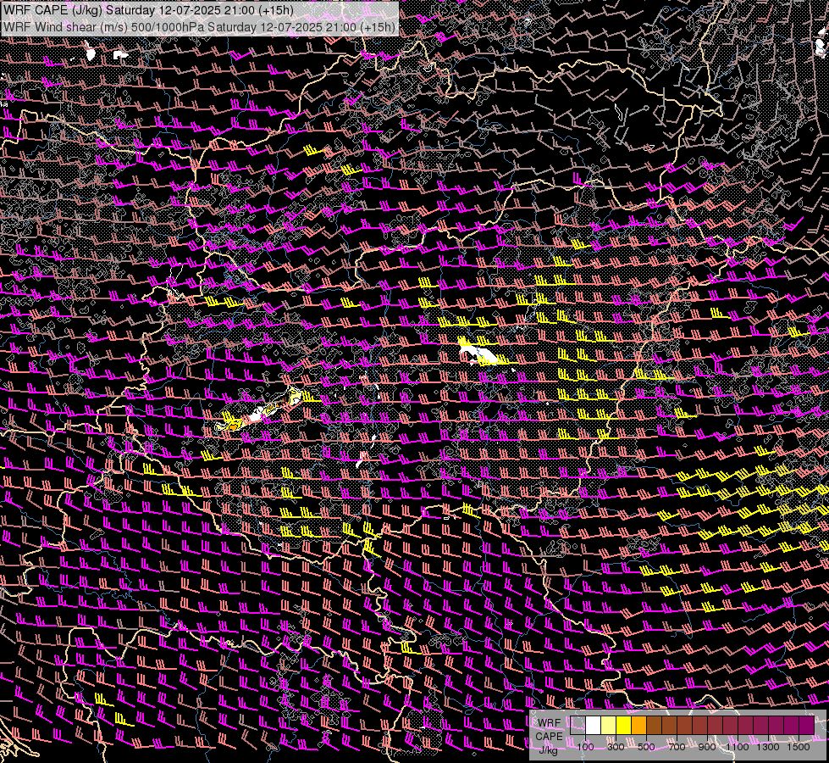The image size is (829, 763).
Task: Click the legend value 500
Action: (646, 747)
